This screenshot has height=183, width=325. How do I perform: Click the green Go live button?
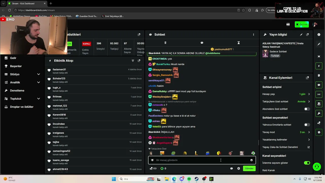tap(302, 24)
